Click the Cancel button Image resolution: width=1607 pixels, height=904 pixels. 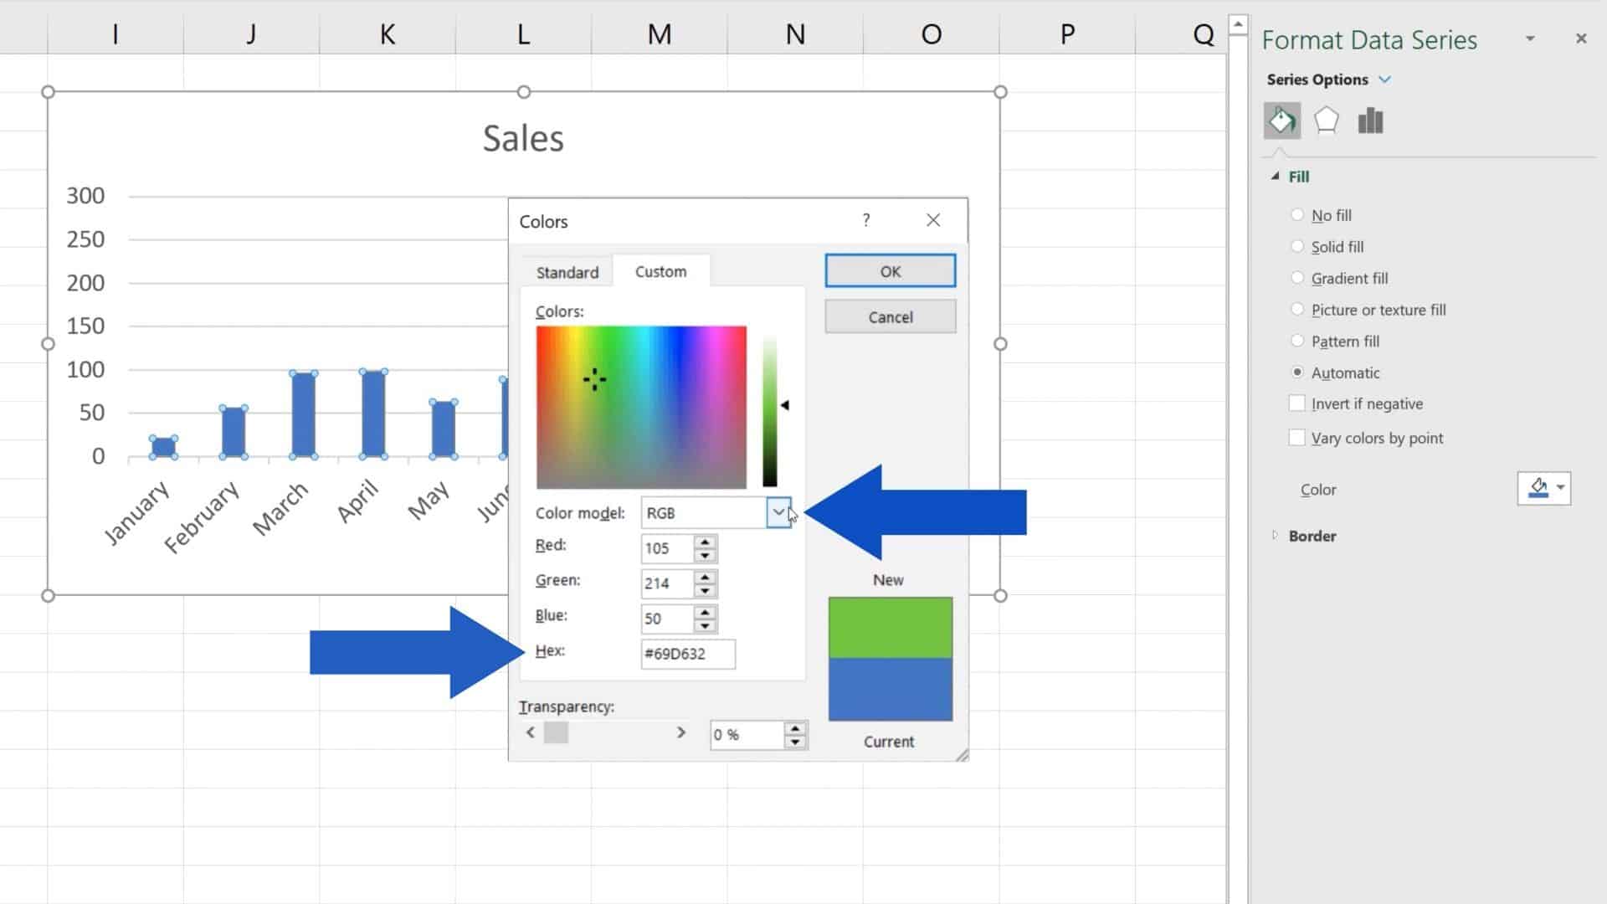pos(890,316)
